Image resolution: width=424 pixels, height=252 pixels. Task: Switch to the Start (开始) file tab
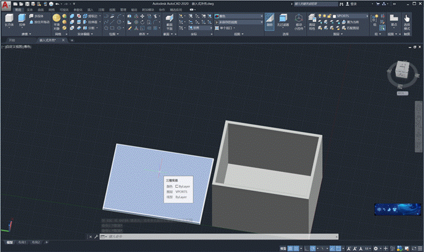click(x=12, y=40)
